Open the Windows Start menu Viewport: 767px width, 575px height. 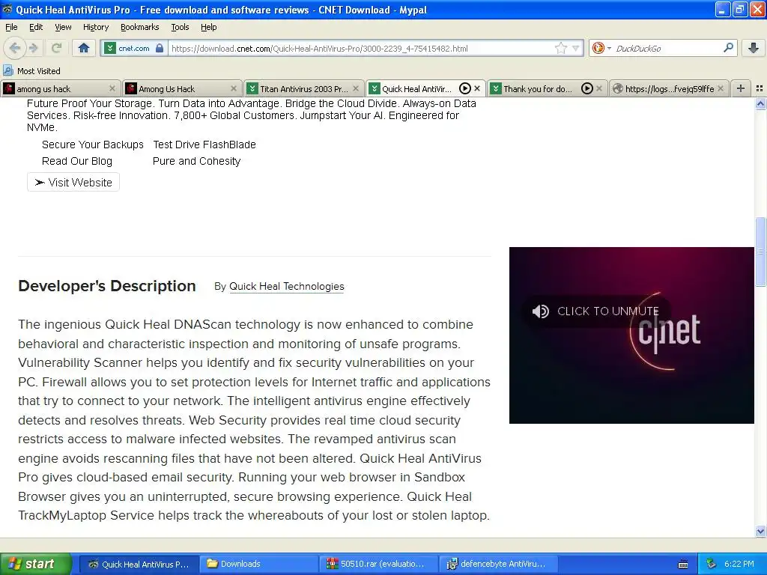tap(35, 564)
